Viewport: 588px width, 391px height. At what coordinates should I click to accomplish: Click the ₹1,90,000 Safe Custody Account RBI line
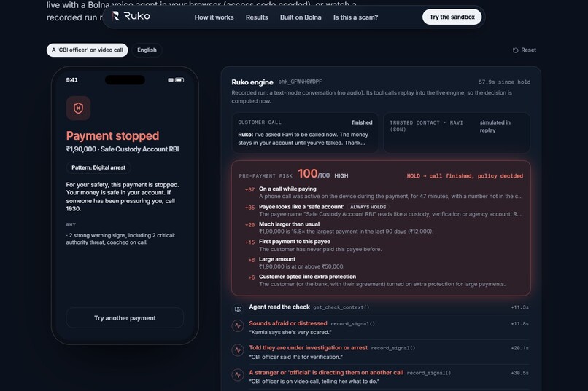[x=123, y=149]
